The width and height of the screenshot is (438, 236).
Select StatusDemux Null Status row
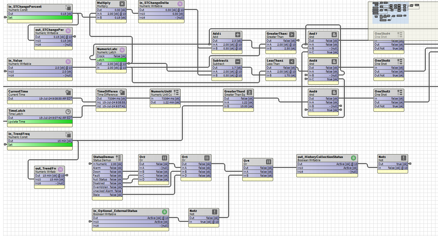click(x=107, y=179)
